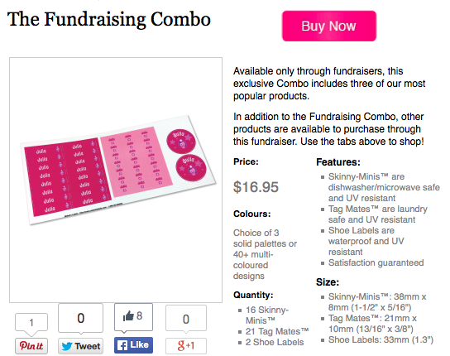Open the tweet count bubble showing 0
This screenshot has width=450, height=356.
pyautogui.click(x=80, y=318)
